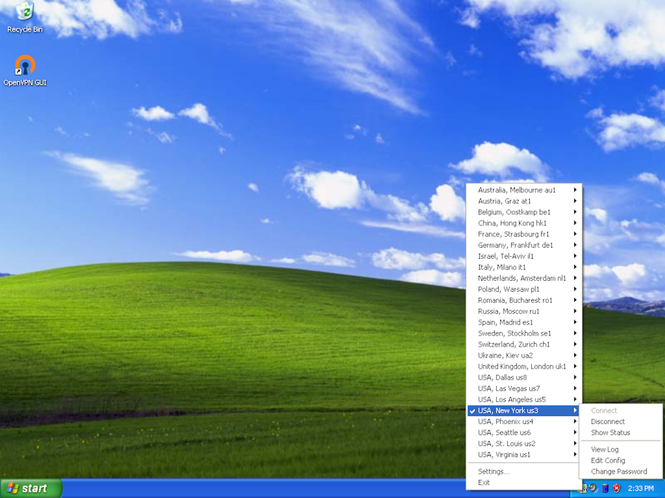This screenshot has height=498, width=665.
Task: Select the USA, Los Angeles us5 server
Action: [524, 399]
